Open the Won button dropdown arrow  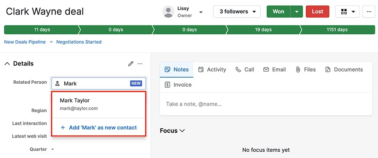297,12
